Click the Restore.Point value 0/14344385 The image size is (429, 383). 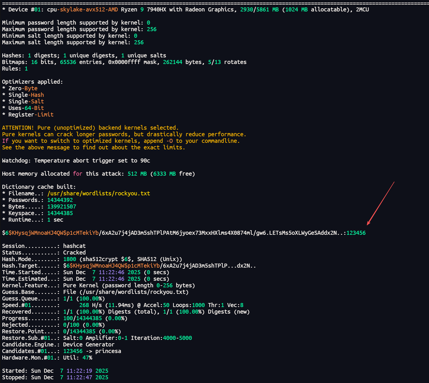[x=79, y=331]
